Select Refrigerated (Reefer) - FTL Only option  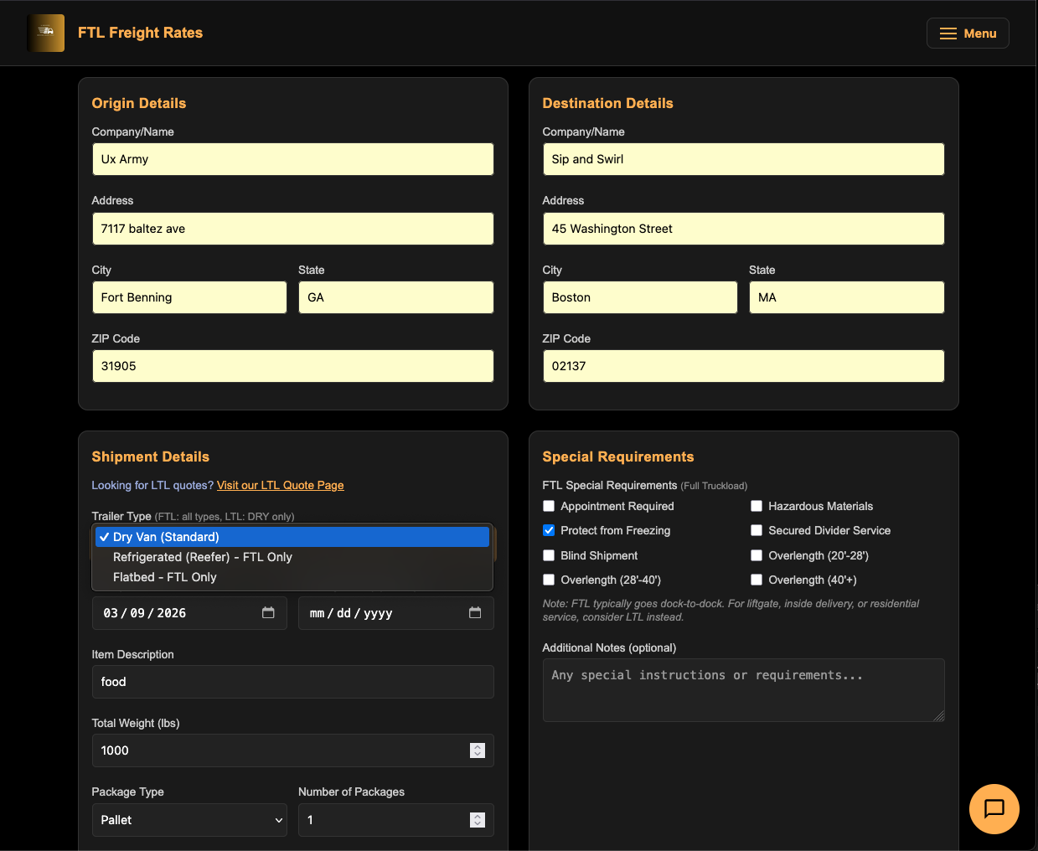(x=203, y=557)
